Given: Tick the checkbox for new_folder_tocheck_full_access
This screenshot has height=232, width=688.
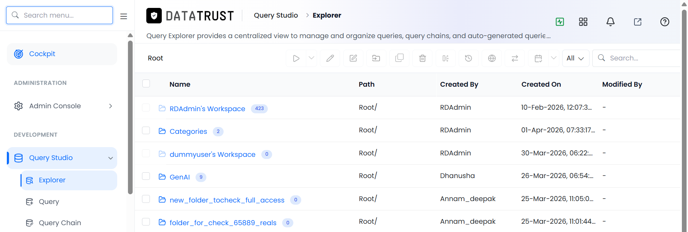Looking at the screenshot, I should [146, 199].
